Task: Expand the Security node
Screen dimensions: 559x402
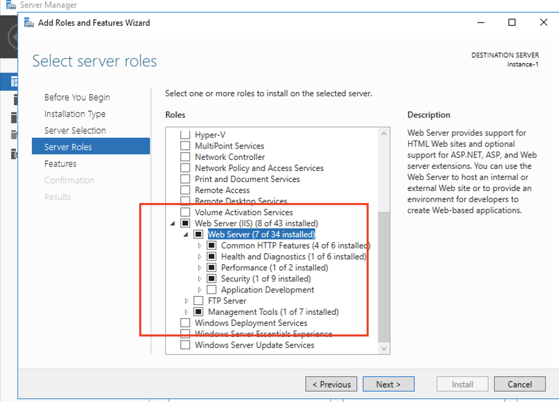Action: [200, 278]
